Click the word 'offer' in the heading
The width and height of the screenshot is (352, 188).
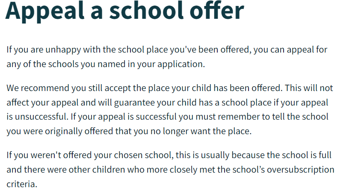pyautogui.click(x=217, y=10)
